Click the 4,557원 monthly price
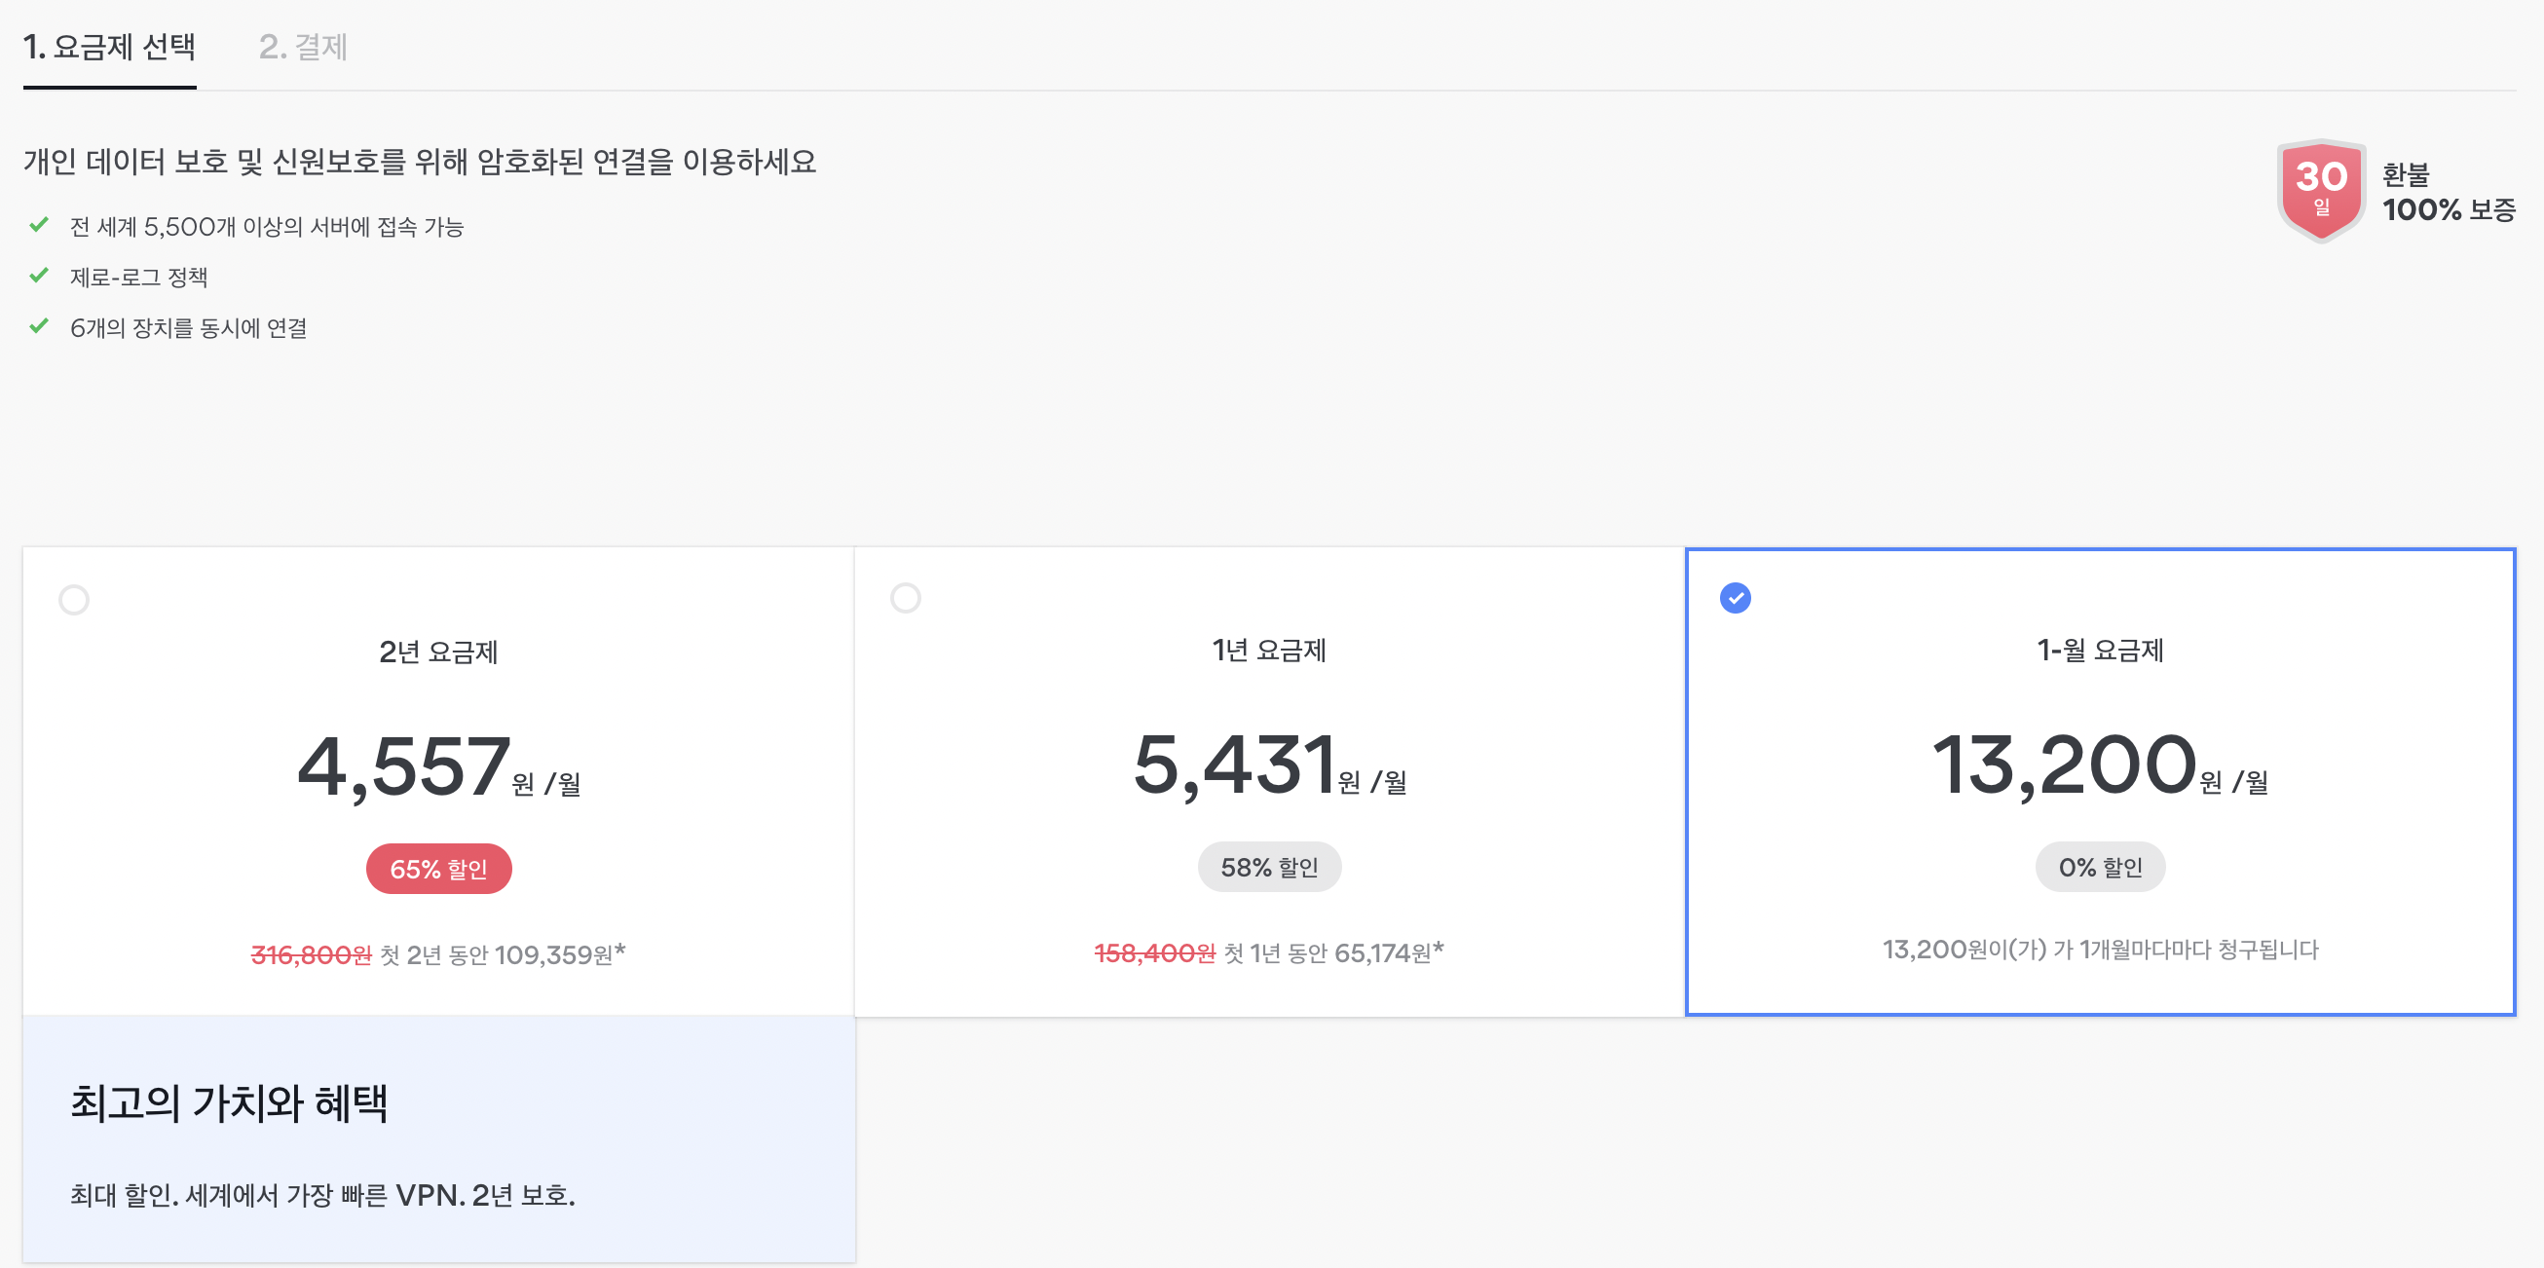 [x=405, y=766]
